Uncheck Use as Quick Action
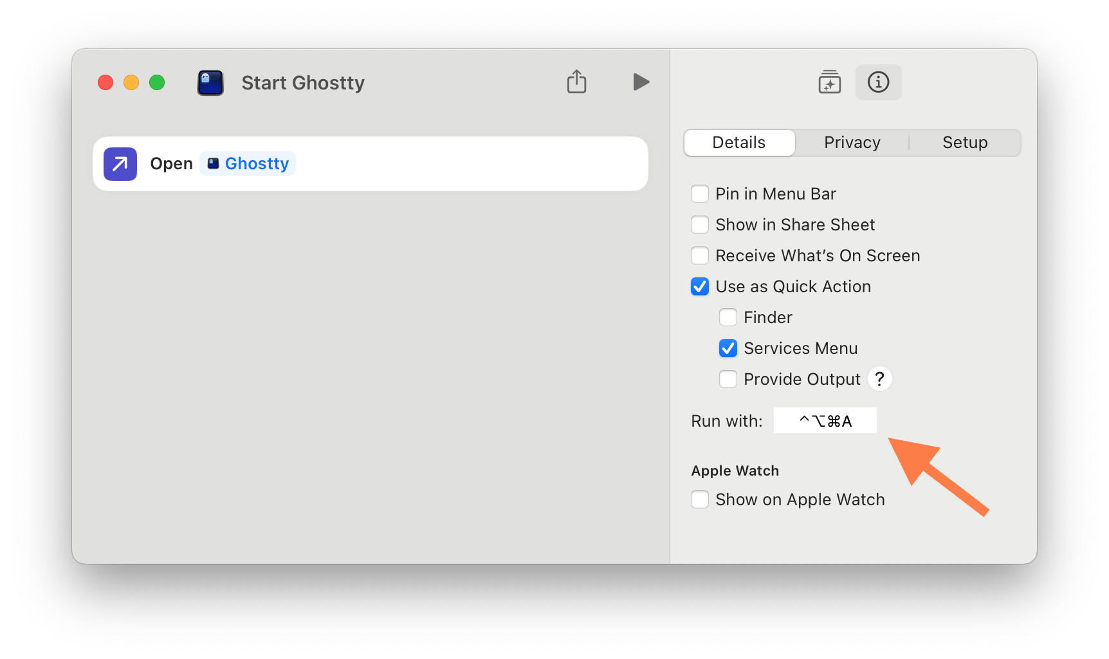Image resolution: width=1109 pixels, height=659 pixels. pyautogui.click(x=700, y=286)
